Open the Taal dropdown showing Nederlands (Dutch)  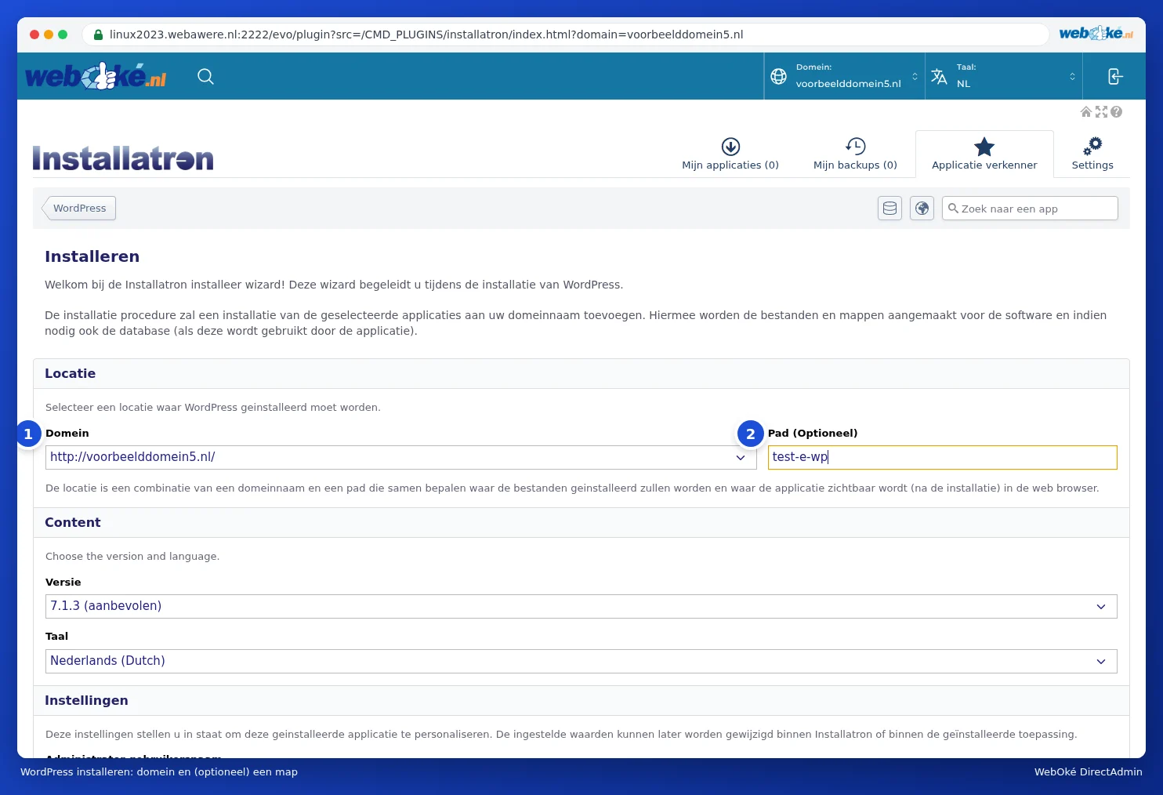(581, 661)
